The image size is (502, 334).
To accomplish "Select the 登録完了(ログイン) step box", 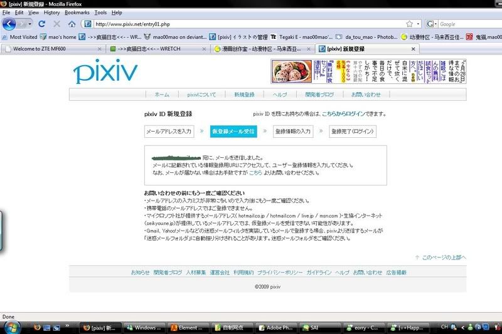I will pos(353,132).
